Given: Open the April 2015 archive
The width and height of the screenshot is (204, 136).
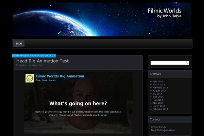Looking at the screenshot, I should (158, 82).
